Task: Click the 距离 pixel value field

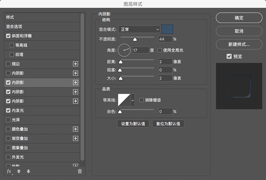Action: pyautogui.click(x=165, y=62)
